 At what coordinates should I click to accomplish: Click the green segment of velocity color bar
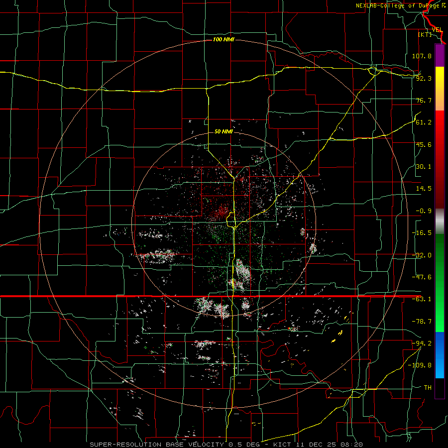click(x=440, y=283)
